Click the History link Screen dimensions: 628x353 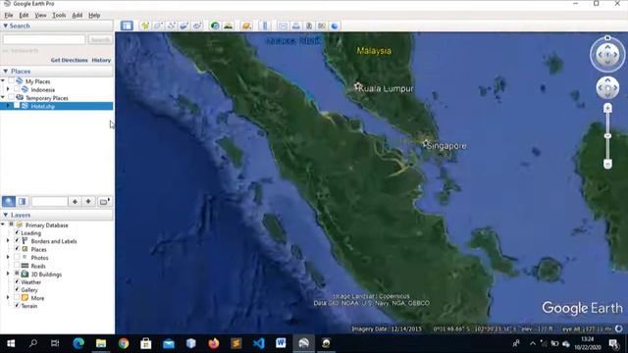point(101,60)
